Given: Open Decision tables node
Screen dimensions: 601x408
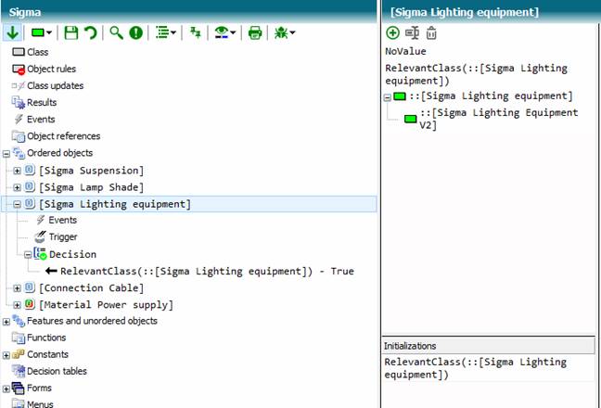Looking at the screenshot, I should click(x=57, y=371).
